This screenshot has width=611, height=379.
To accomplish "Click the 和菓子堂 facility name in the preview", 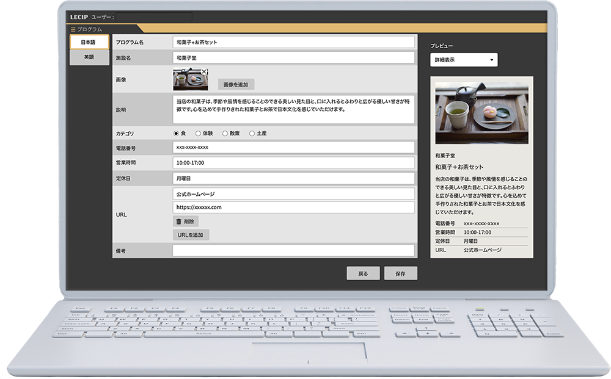I will click(445, 156).
